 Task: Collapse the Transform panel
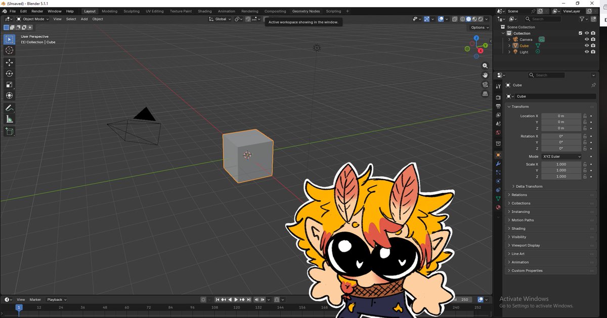pyautogui.click(x=551, y=107)
